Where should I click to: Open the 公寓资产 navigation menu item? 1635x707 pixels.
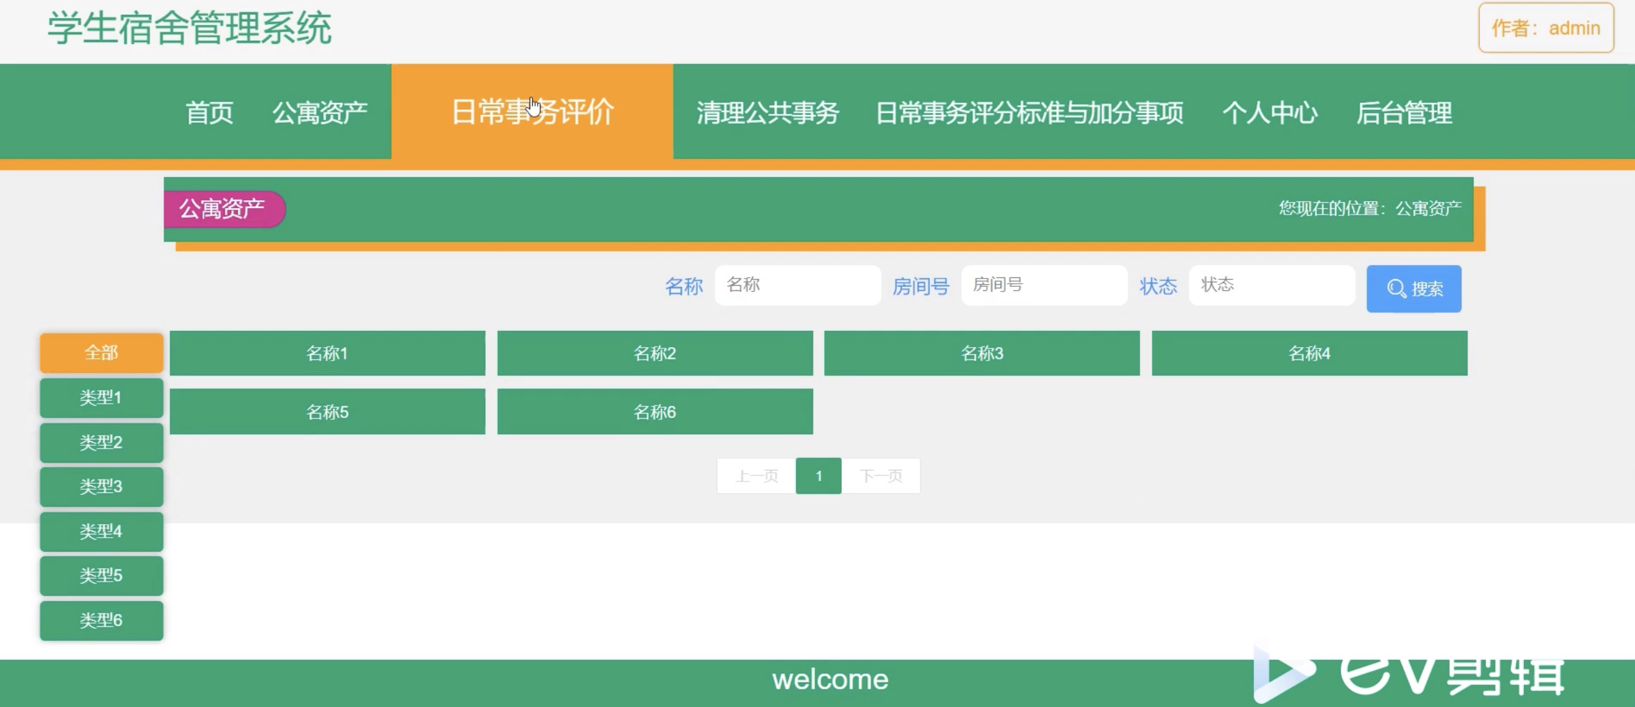point(319,112)
